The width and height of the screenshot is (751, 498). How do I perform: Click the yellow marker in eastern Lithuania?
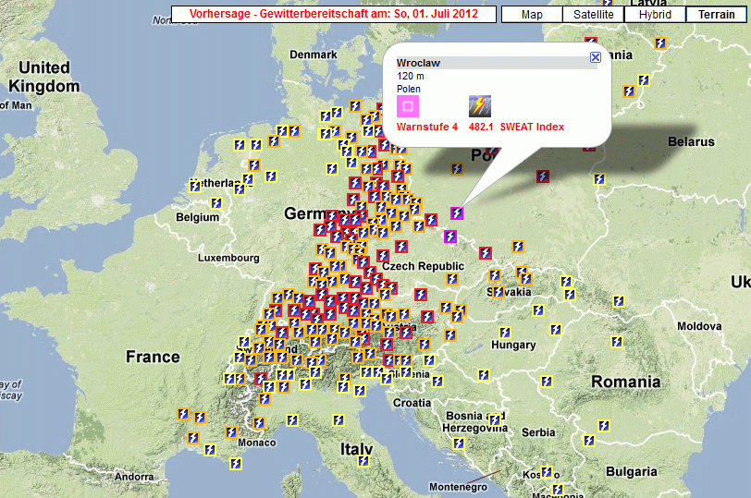tap(643, 80)
